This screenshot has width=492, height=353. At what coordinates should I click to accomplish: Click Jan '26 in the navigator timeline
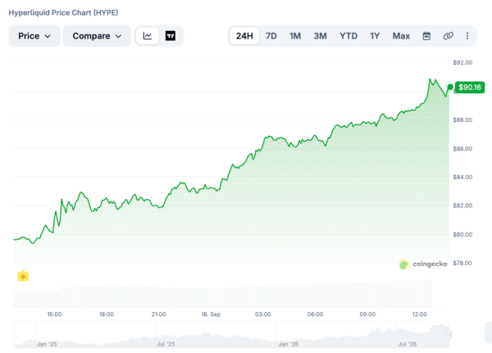pos(289,344)
